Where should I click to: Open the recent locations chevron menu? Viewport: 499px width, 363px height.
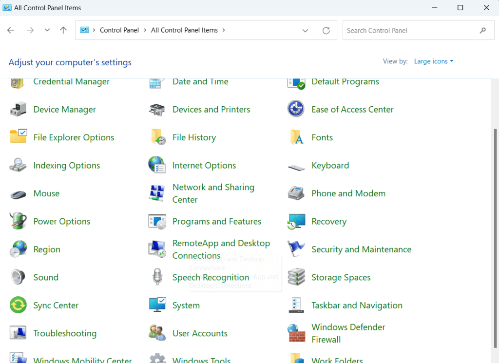click(47, 30)
